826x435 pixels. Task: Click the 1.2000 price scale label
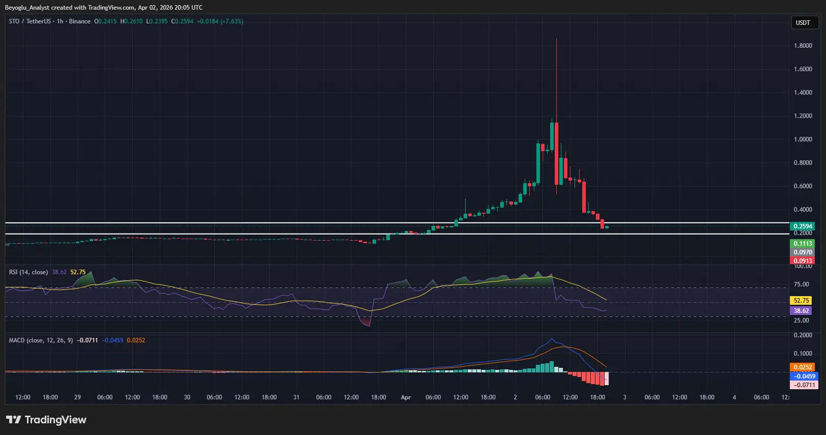pos(803,116)
